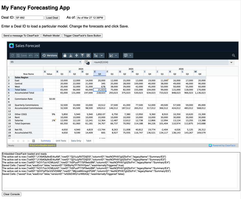
Task: Switch to the Summary tab
Action: coord(46,141)
